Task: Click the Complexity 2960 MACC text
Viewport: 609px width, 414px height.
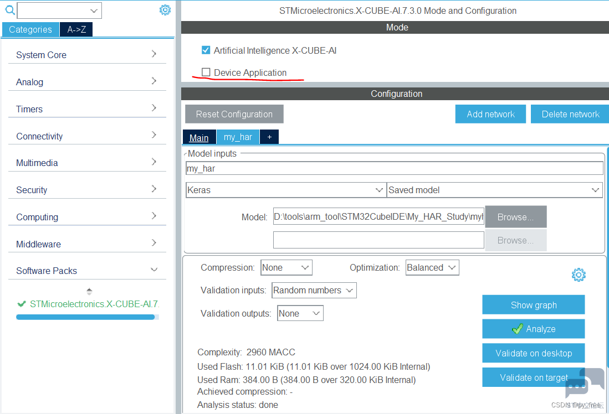Action: (246, 352)
